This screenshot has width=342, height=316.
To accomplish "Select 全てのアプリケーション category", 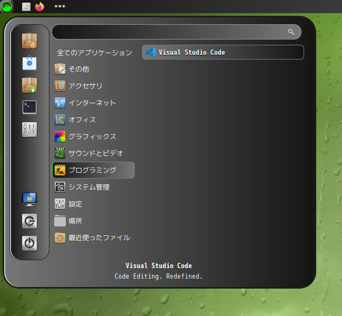I will (x=94, y=53).
